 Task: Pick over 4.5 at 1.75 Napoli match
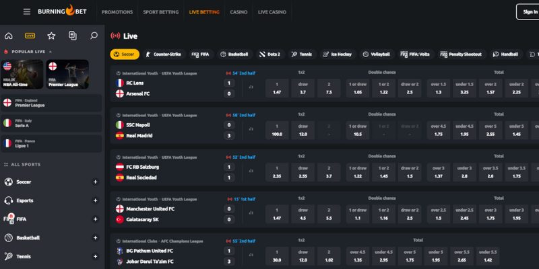coord(439,130)
